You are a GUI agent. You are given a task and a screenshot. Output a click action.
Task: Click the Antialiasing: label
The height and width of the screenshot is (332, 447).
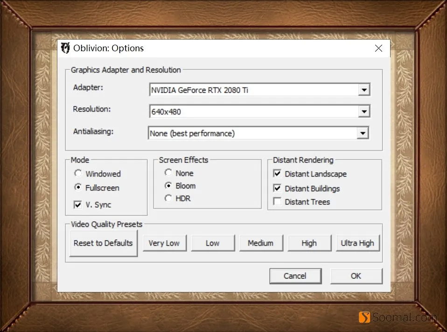click(93, 131)
